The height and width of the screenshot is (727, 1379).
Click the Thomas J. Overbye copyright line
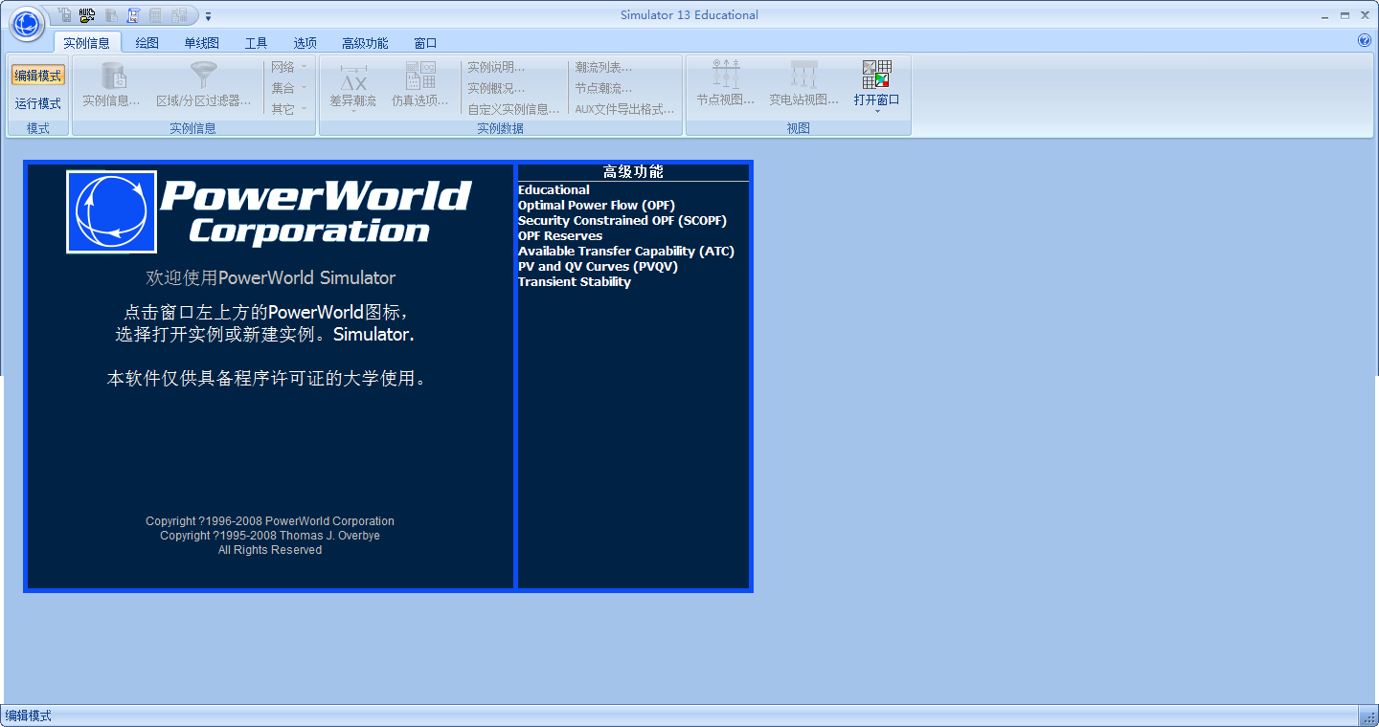pyautogui.click(x=270, y=536)
